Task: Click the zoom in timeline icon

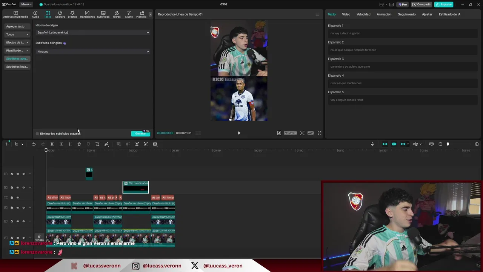Action: 477,144
